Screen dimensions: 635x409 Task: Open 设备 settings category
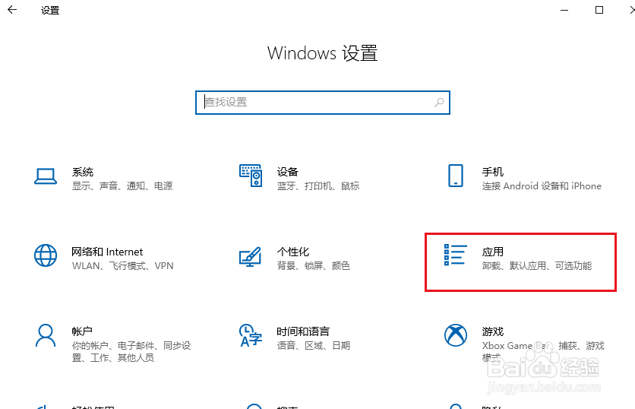pyautogui.click(x=288, y=172)
